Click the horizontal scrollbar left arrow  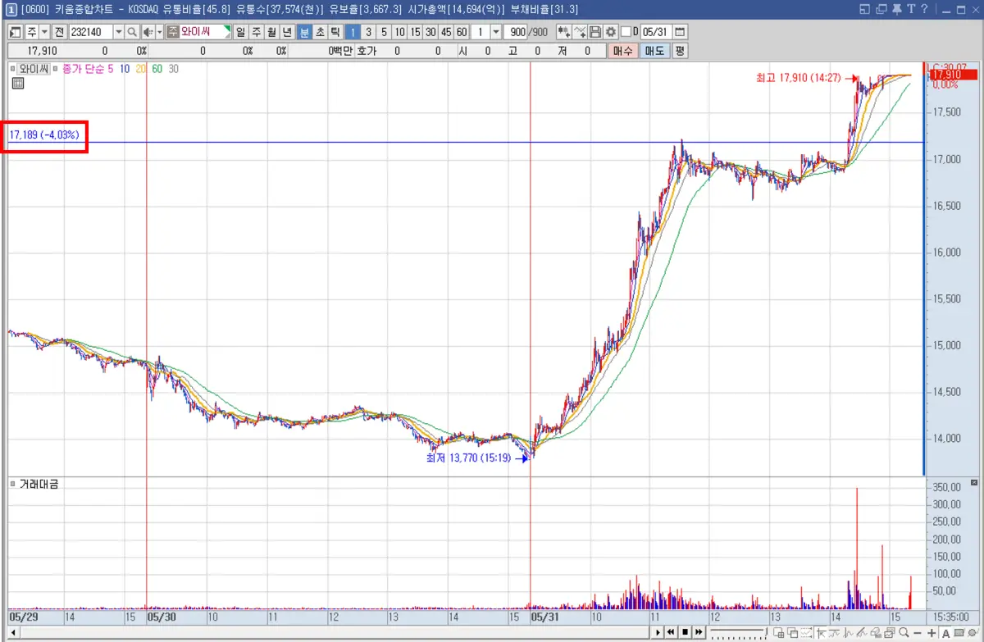pos(14,633)
